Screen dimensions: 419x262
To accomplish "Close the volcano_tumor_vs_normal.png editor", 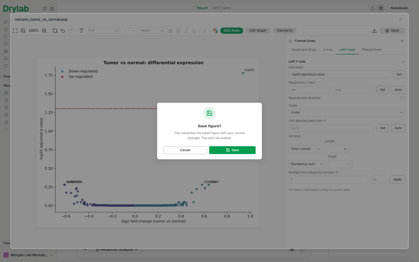I will click(x=401, y=19).
